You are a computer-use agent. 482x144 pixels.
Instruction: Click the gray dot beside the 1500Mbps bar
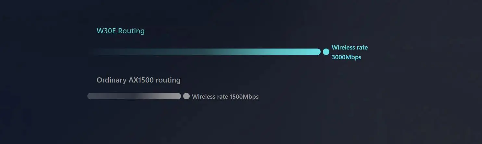pyautogui.click(x=186, y=96)
